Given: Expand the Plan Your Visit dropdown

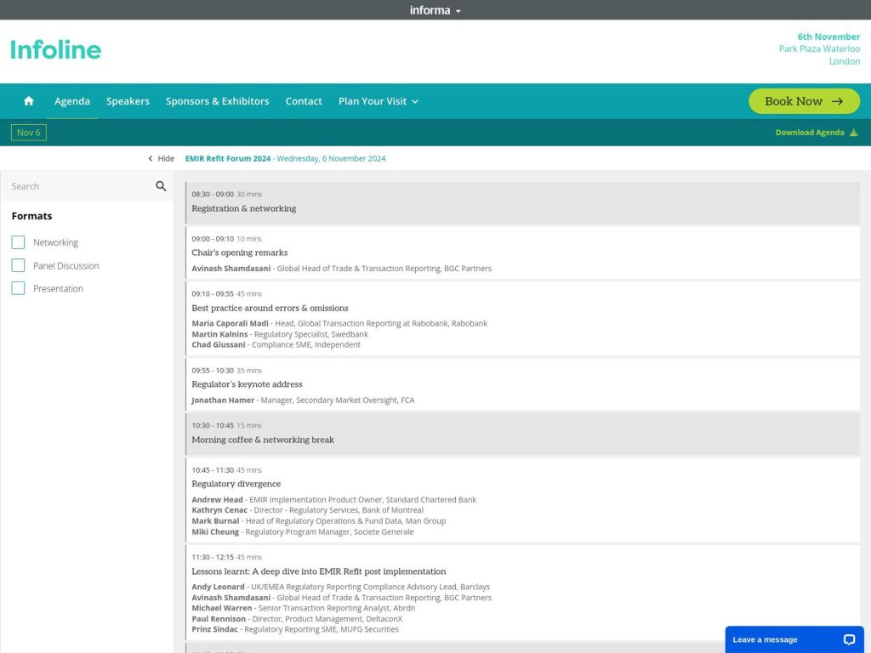Looking at the screenshot, I should pos(378,101).
